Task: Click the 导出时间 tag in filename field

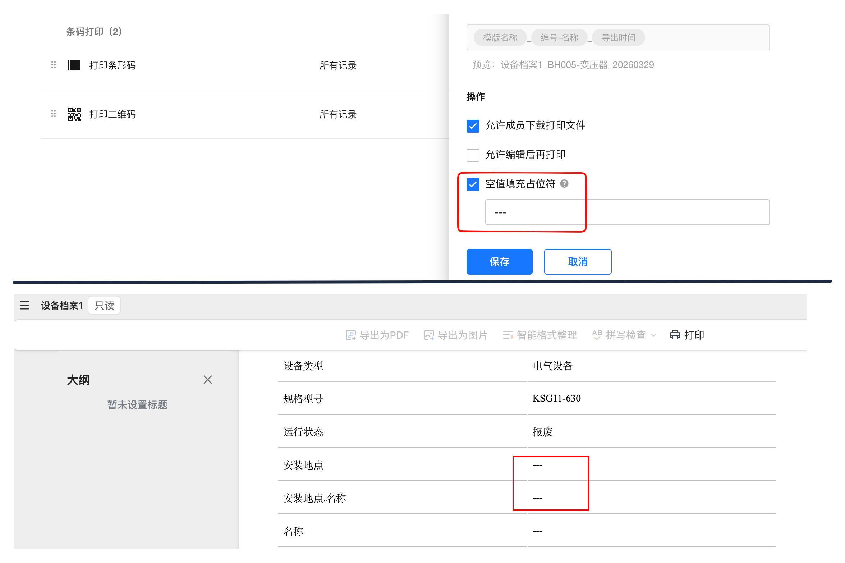Action: (x=618, y=37)
